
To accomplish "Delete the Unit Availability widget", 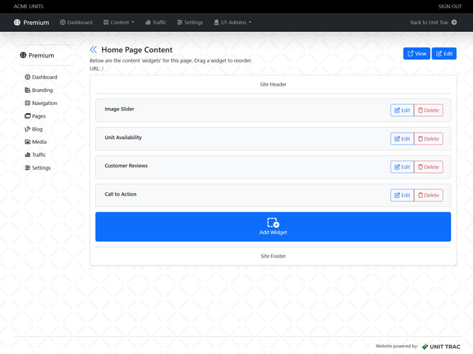I will (428, 139).
